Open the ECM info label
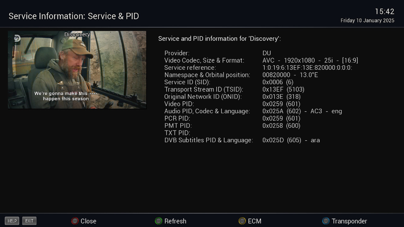 pyautogui.click(x=255, y=221)
